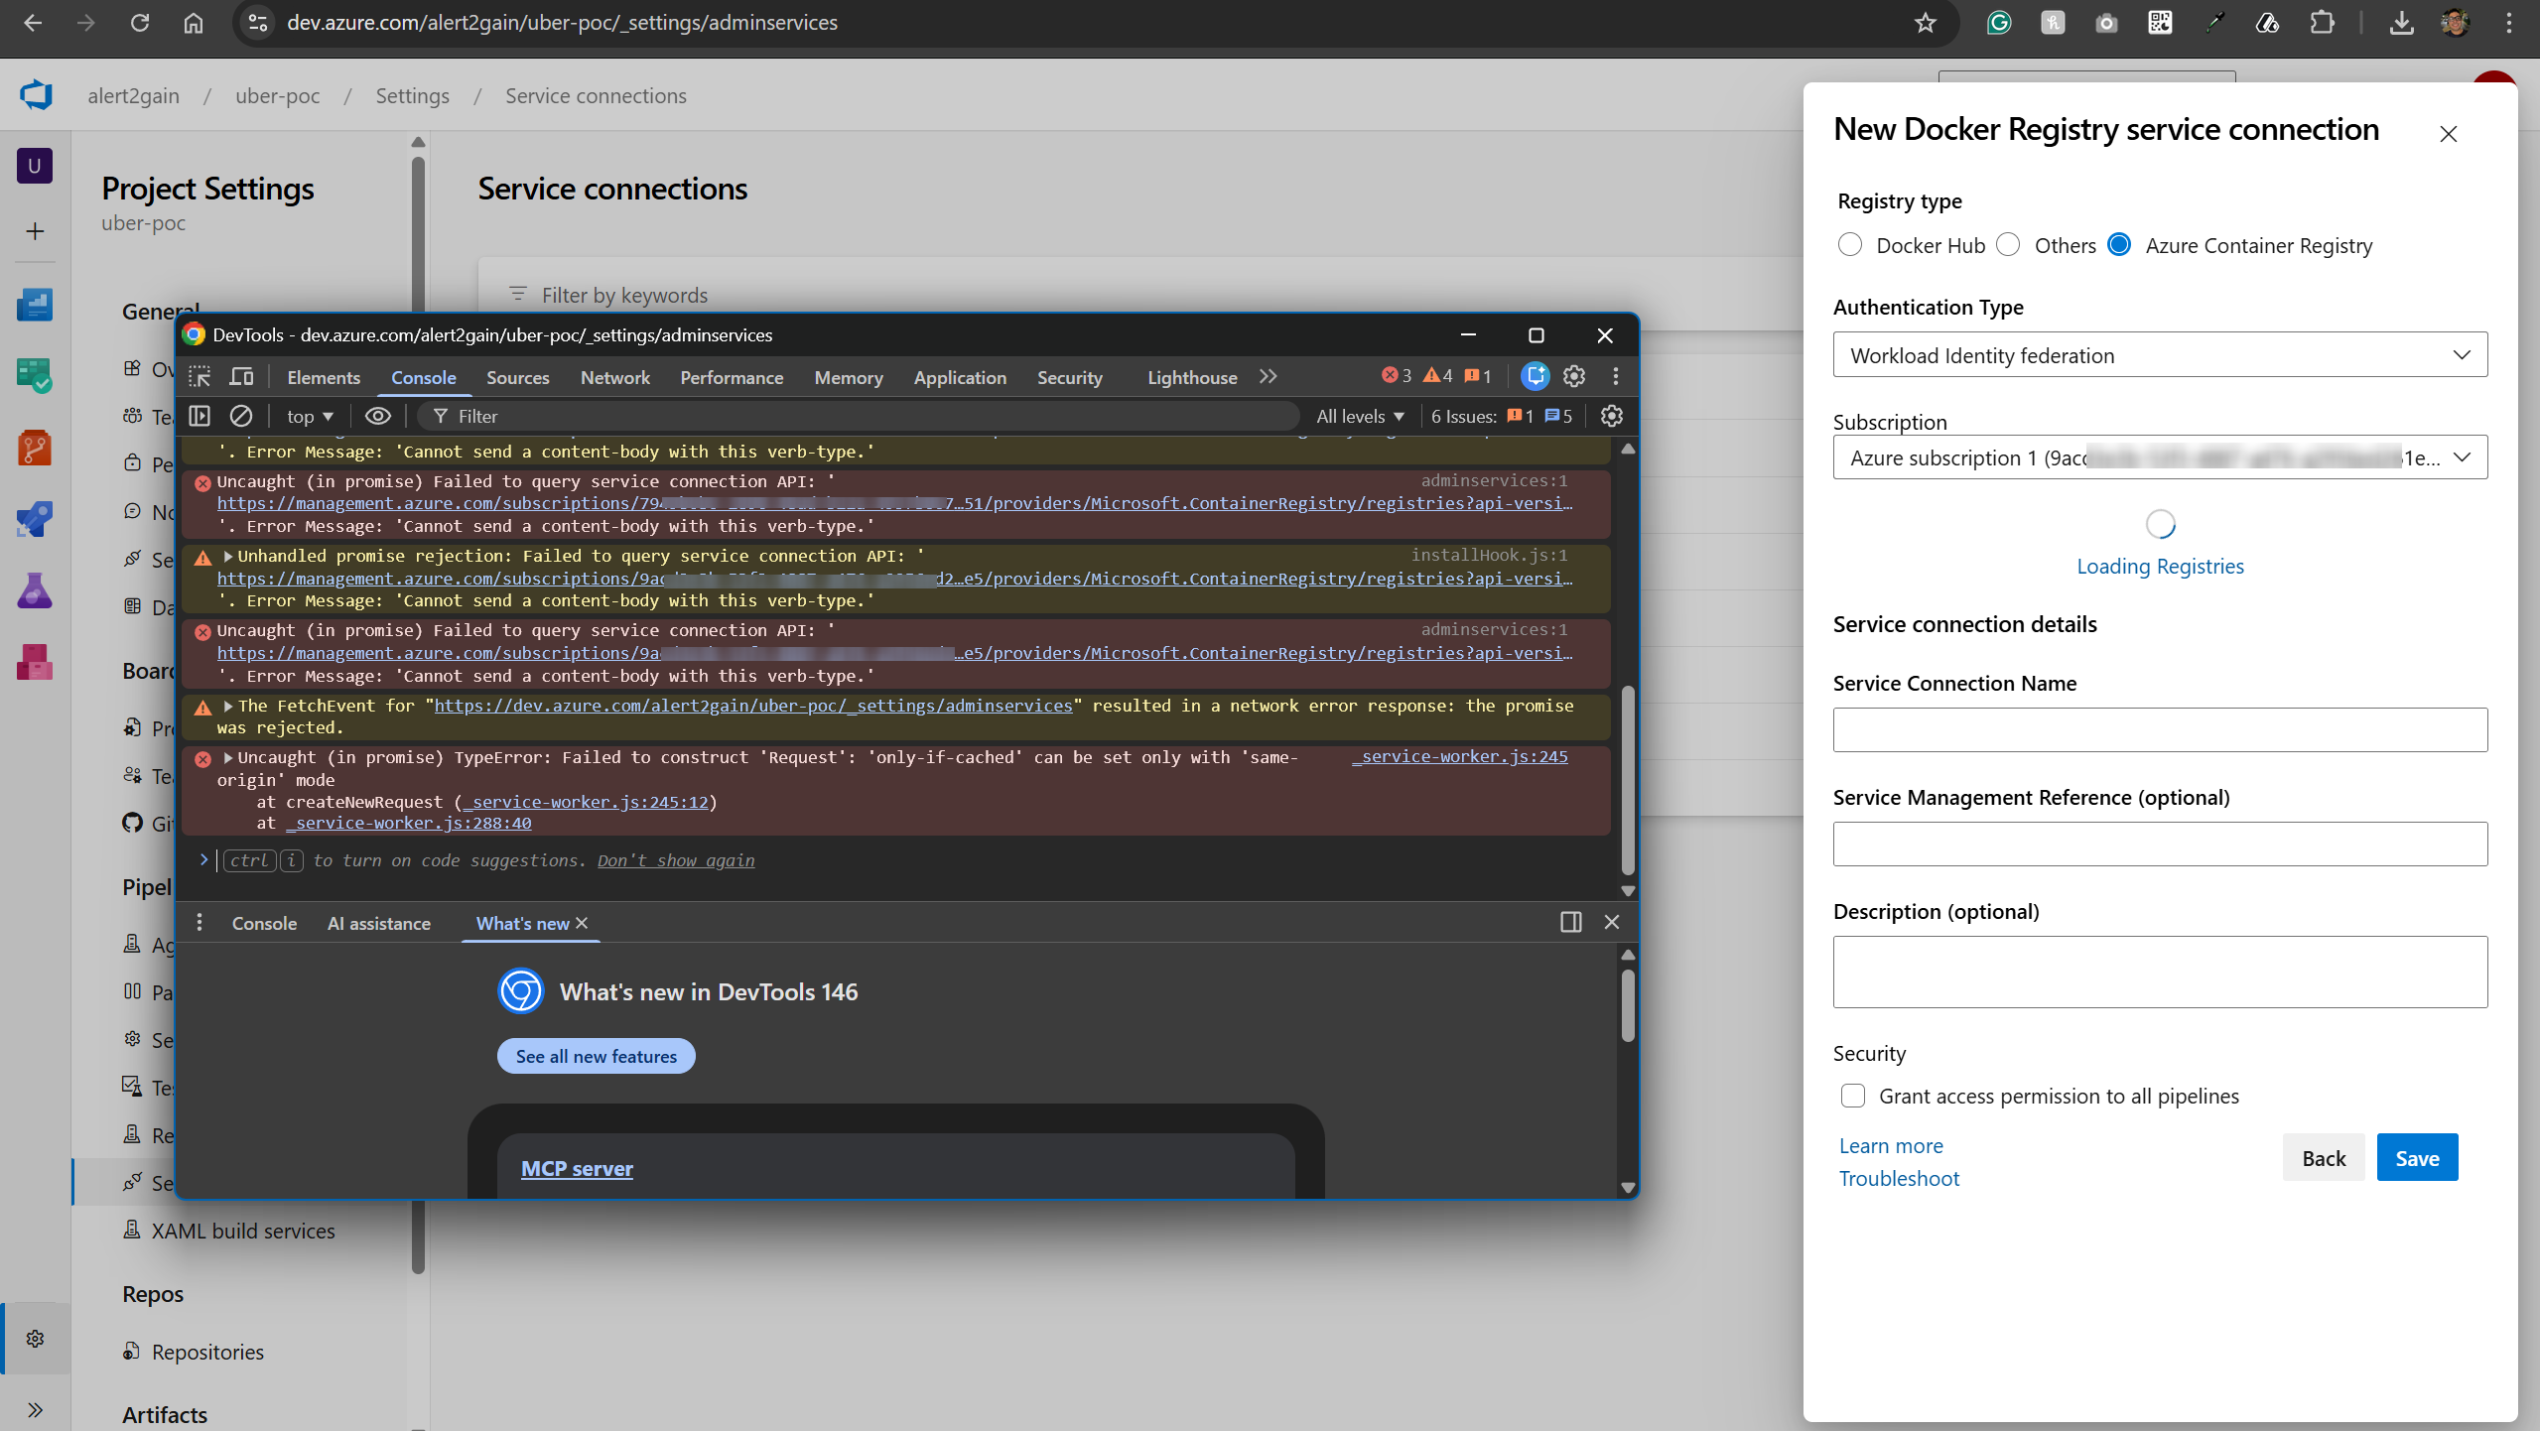Show console sidebar icon in DevTools
This screenshot has width=2540, height=1431.
pyautogui.click(x=200, y=417)
